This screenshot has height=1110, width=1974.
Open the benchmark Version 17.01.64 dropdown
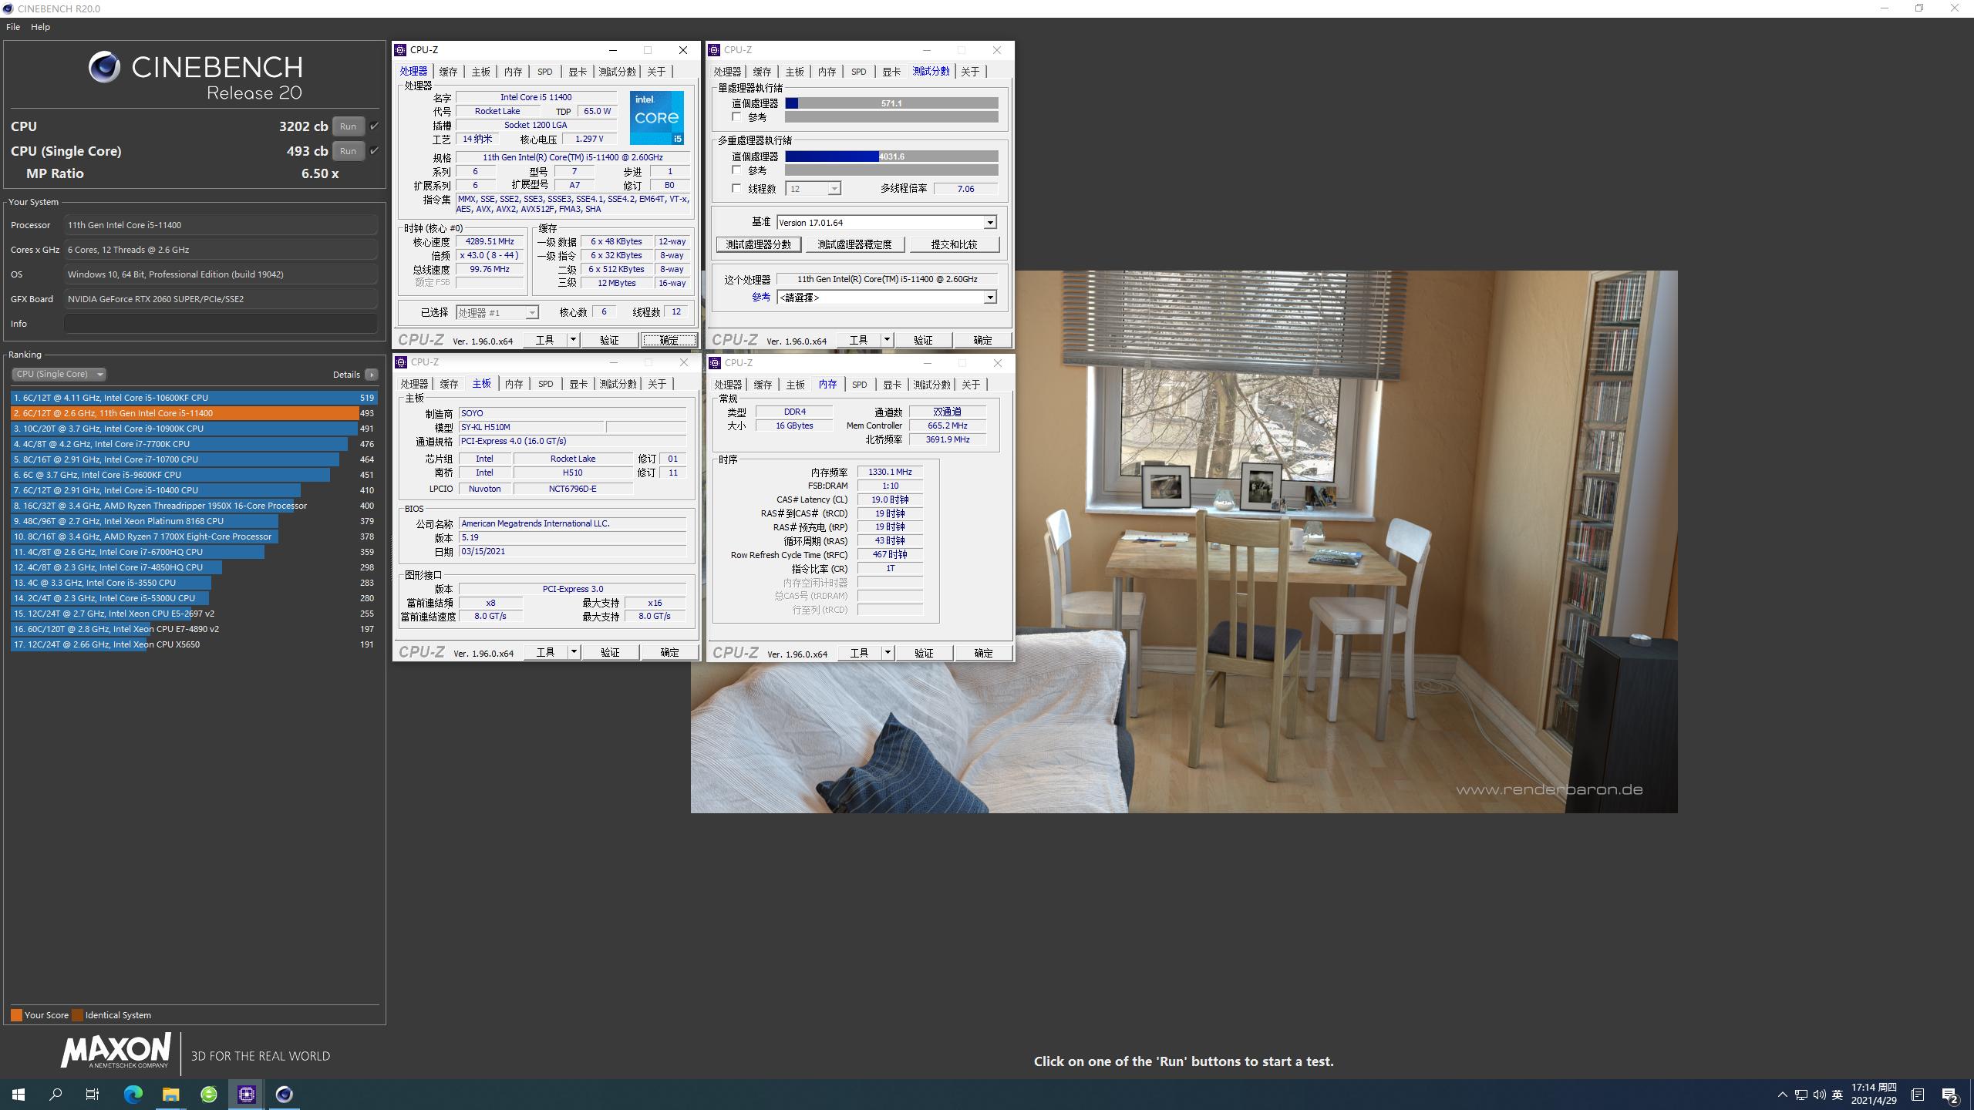click(989, 223)
